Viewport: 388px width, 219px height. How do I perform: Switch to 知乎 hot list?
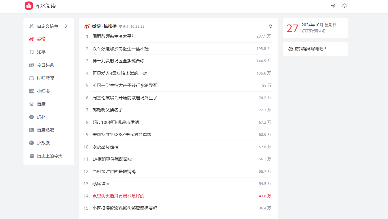(x=49, y=52)
